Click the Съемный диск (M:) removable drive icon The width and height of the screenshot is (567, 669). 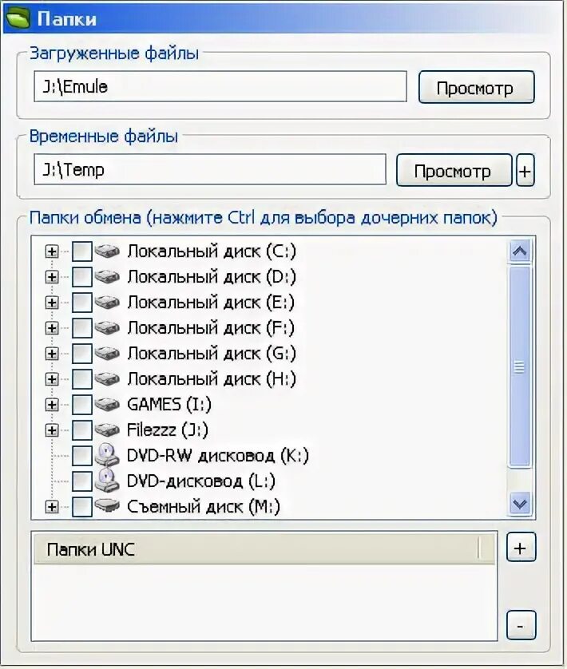(x=107, y=505)
